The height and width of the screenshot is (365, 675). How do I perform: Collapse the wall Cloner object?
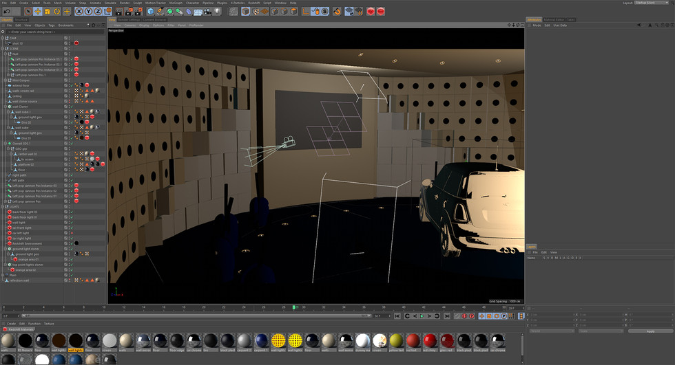[6, 107]
